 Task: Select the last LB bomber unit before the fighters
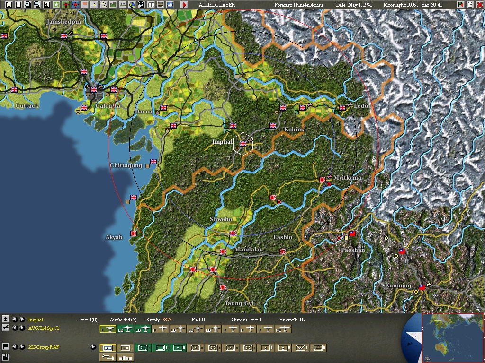(213, 329)
